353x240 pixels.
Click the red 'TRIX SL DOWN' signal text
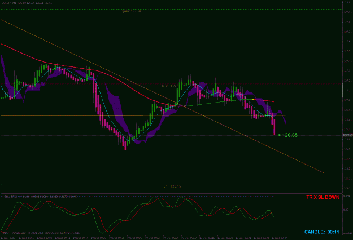323,197
